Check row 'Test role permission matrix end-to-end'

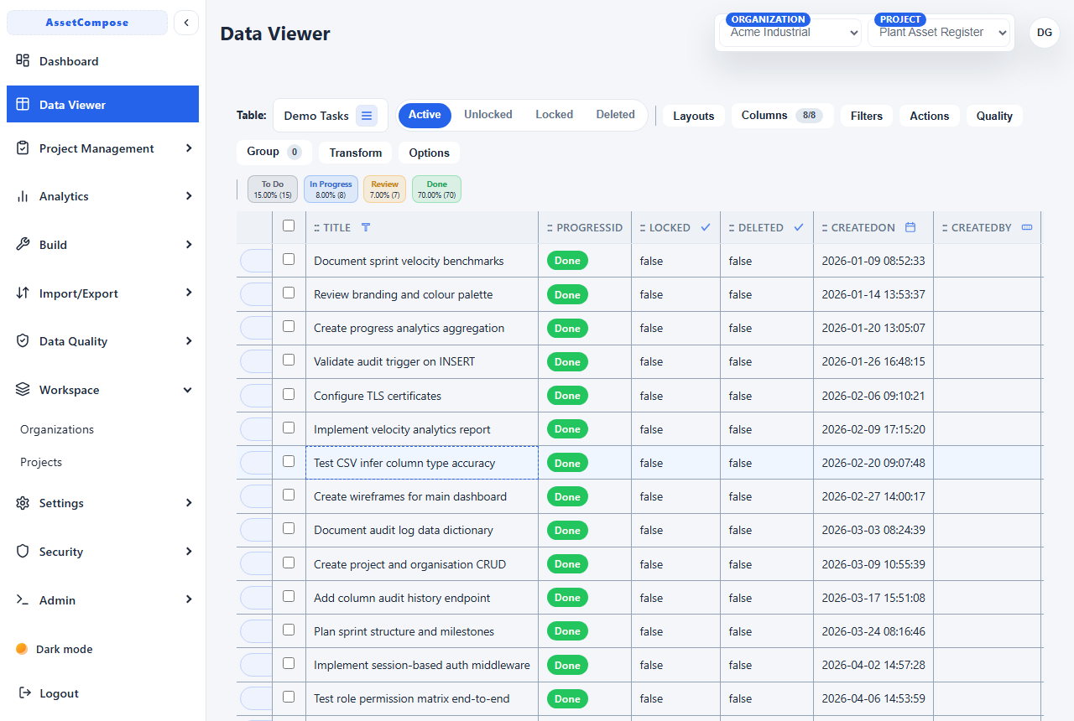click(x=289, y=697)
